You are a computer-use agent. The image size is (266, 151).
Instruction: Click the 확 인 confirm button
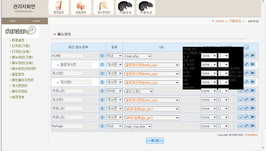[155, 140]
